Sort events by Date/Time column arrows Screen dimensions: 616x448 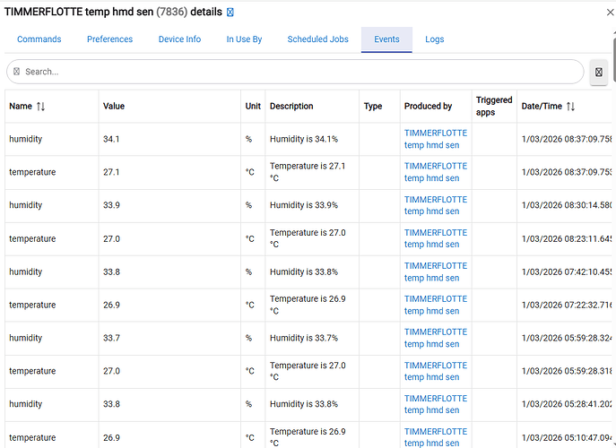point(570,107)
